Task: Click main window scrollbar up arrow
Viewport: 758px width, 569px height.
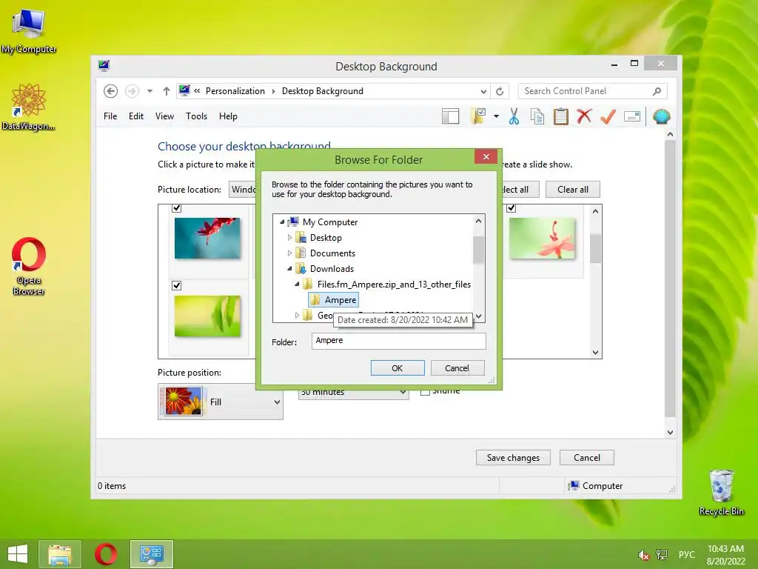Action: 670,134
